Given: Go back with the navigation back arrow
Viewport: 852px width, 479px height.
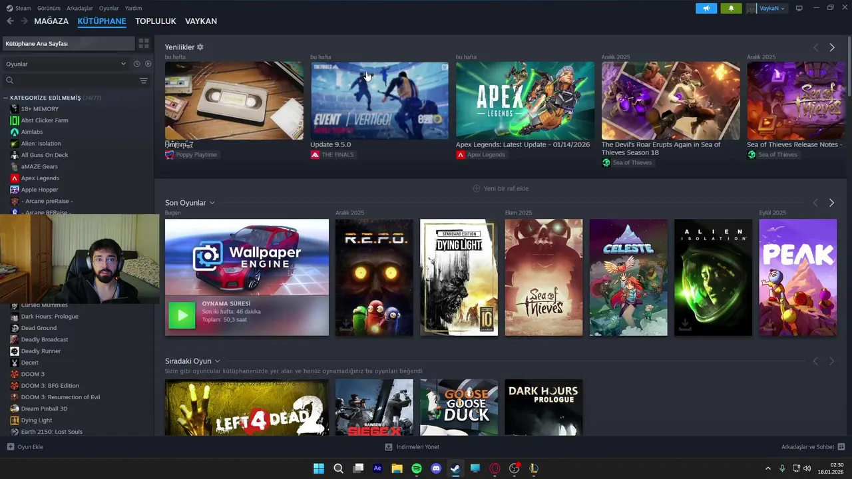Looking at the screenshot, I should tap(10, 21).
